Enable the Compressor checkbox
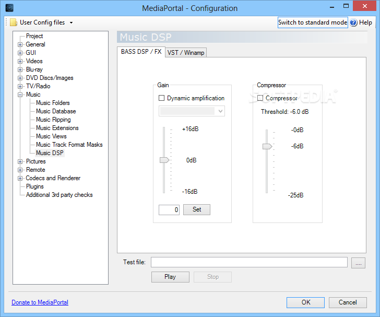This screenshot has width=380, height=317. click(x=260, y=98)
